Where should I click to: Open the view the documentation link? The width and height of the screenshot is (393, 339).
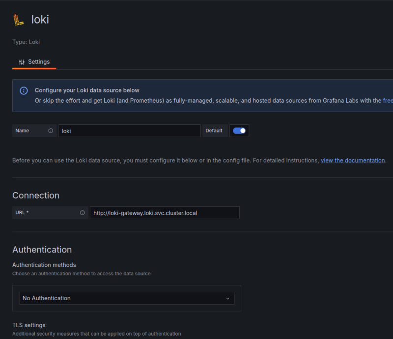[x=353, y=160]
